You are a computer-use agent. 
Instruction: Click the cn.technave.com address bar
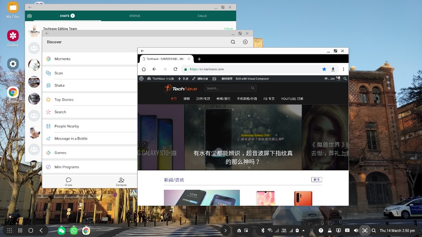pyautogui.click(x=250, y=69)
